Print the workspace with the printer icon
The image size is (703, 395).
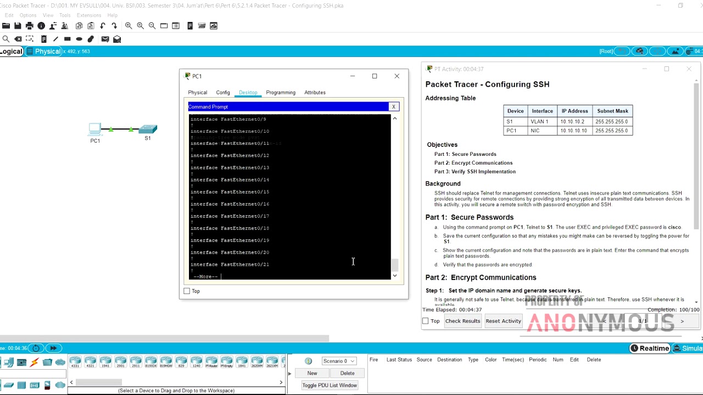pos(29,26)
